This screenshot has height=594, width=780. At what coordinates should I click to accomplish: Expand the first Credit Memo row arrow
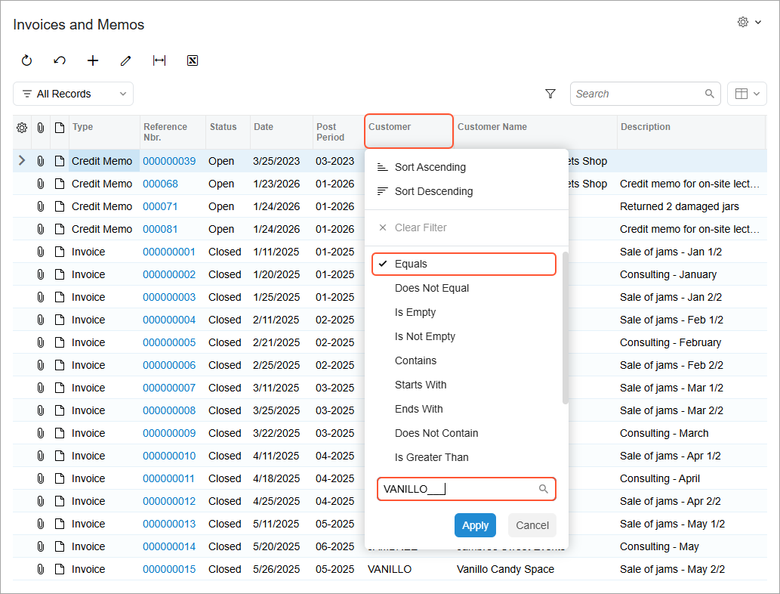point(21,161)
